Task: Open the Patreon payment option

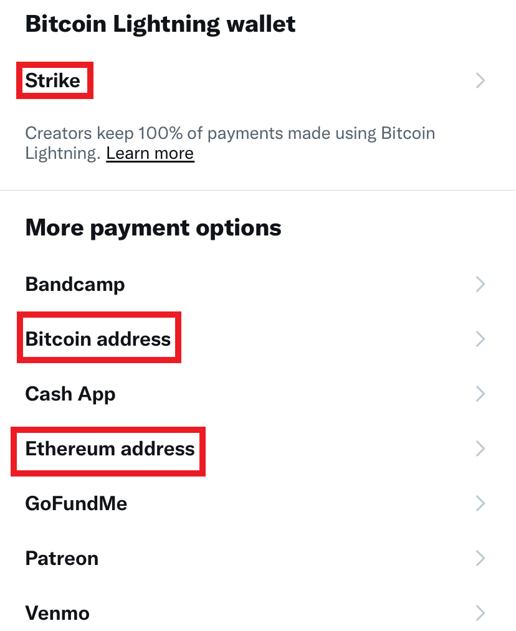Action: pos(62,558)
